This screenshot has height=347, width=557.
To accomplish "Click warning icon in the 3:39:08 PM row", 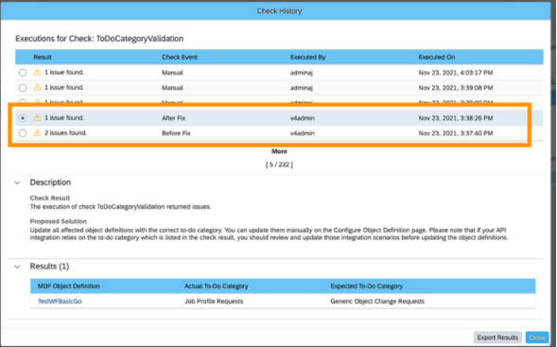I will [x=37, y=87].
